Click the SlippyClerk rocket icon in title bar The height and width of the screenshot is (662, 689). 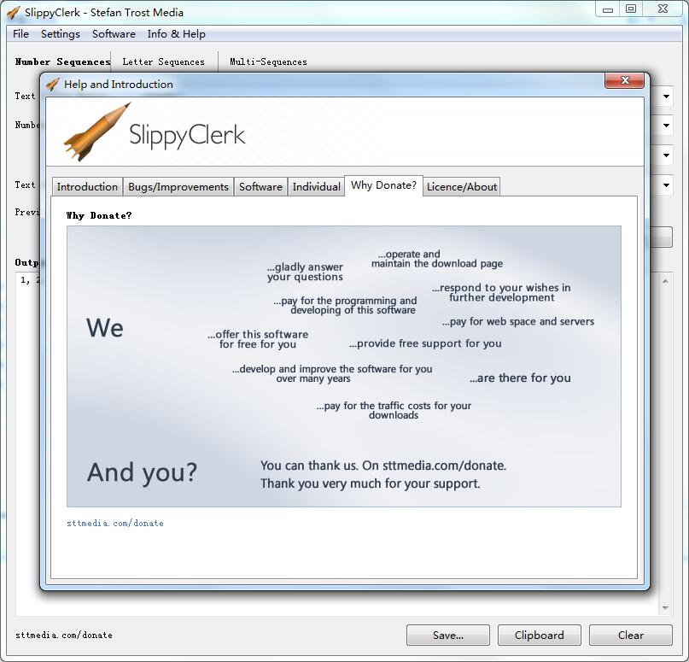pos(14,12)
